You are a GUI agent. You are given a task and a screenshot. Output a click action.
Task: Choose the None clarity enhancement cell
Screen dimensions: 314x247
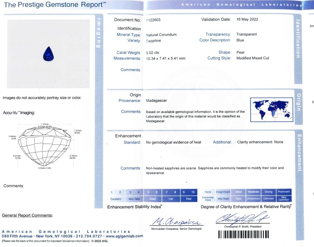pyautogui.click(x=208, y=192)
